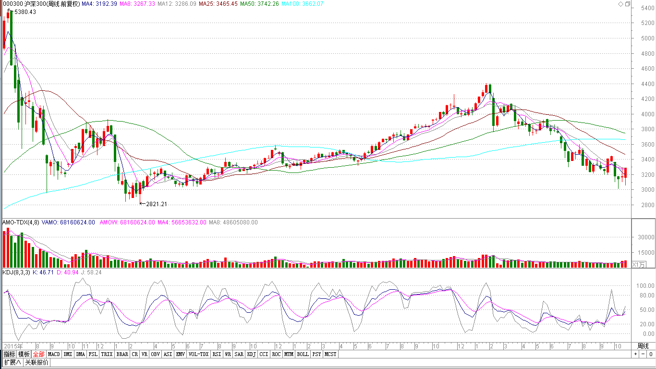Click the 2821.21 low price marker
Viewport: 656px width, 369px height.
tap(157, 204)
